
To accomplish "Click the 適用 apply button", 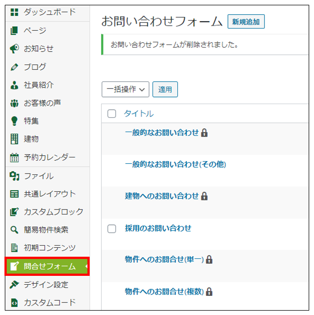I will click(x=165, y=89).
